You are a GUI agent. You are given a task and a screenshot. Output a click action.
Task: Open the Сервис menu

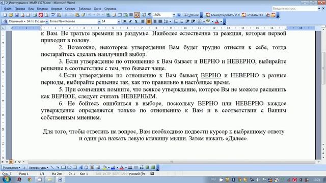pyautogui.click(x=70, y=9)
